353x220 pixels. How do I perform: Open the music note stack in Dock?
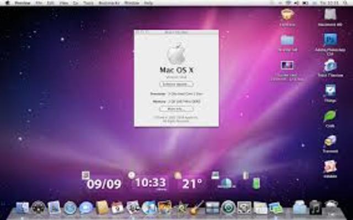click(x=315, y=207)
